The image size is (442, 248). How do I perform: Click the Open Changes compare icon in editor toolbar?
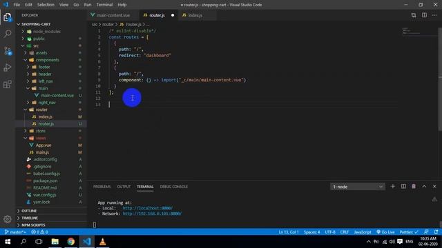[x=414, y=15]
